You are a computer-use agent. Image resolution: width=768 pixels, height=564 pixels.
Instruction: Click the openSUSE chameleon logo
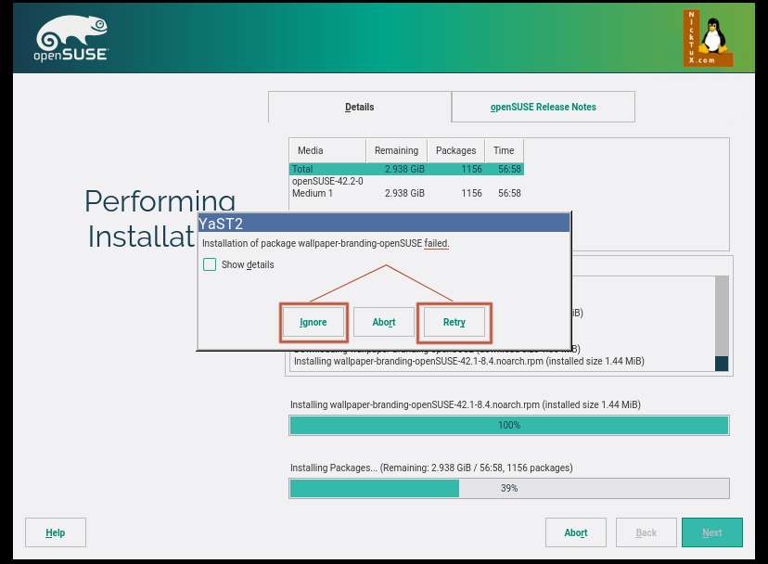point(71,40)
